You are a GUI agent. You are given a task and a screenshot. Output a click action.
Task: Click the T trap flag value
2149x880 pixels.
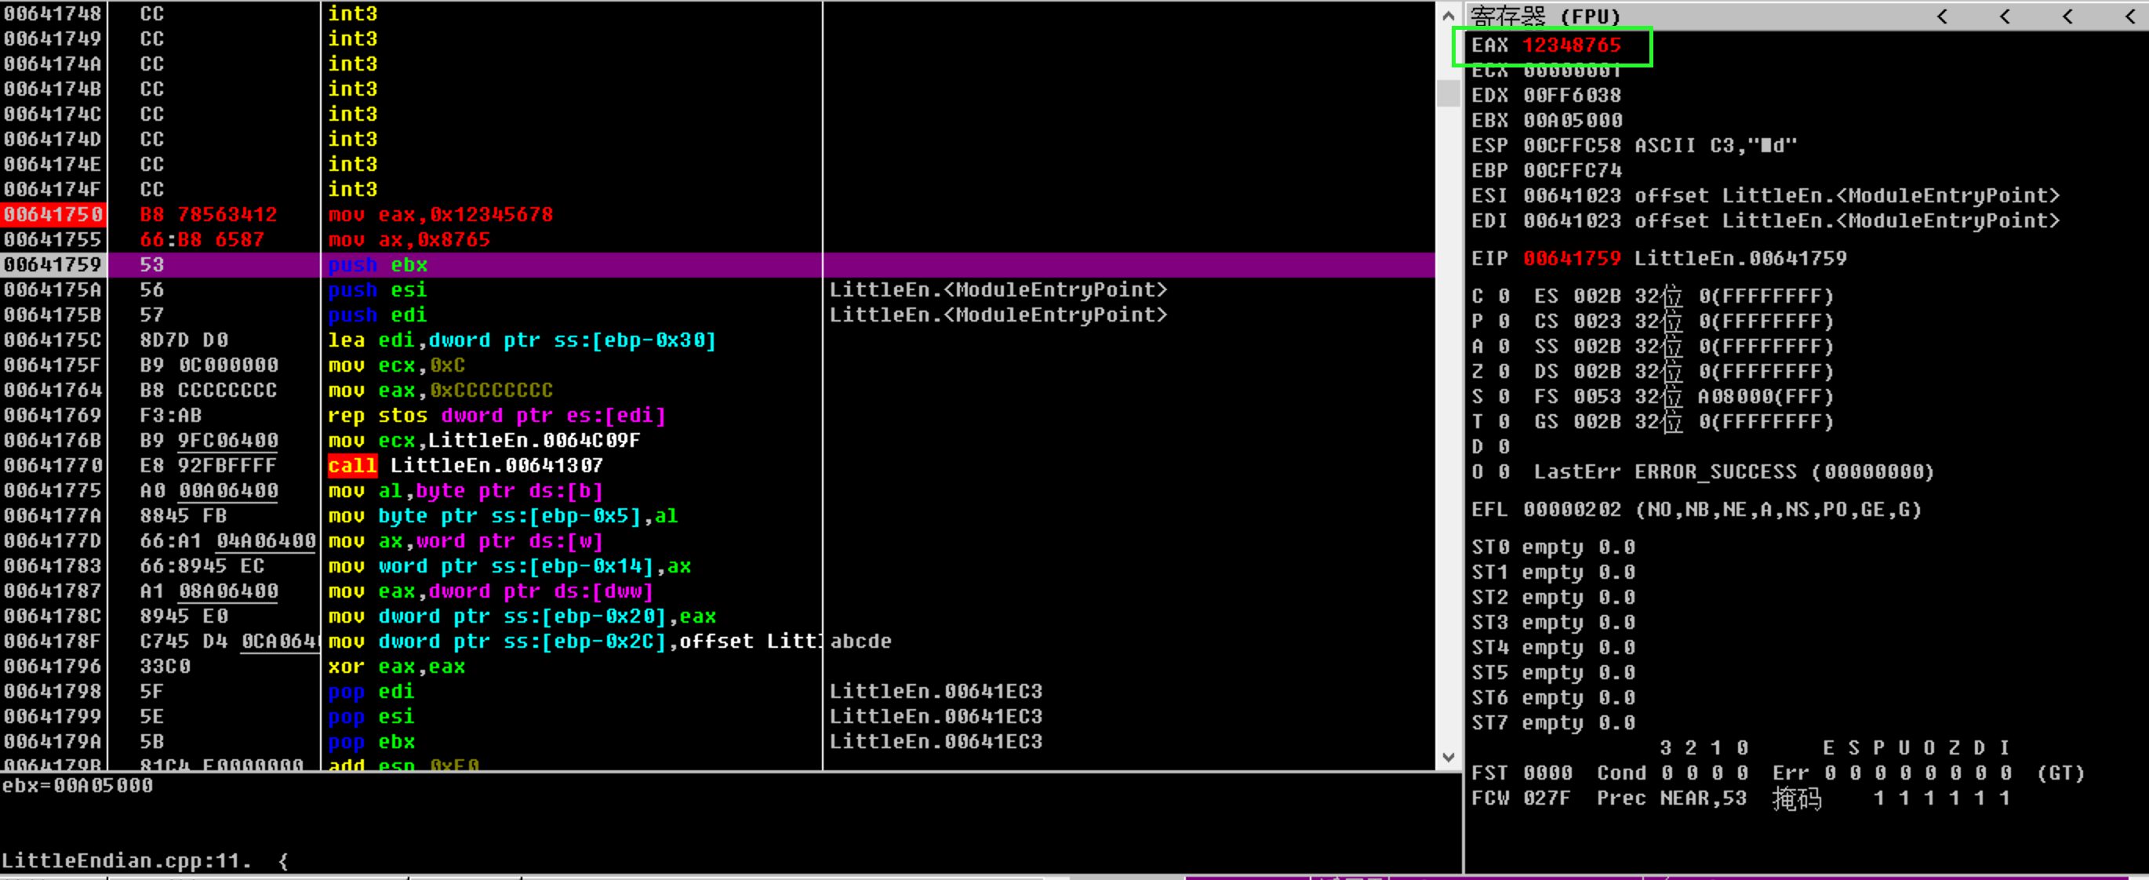pos(1504,420)
